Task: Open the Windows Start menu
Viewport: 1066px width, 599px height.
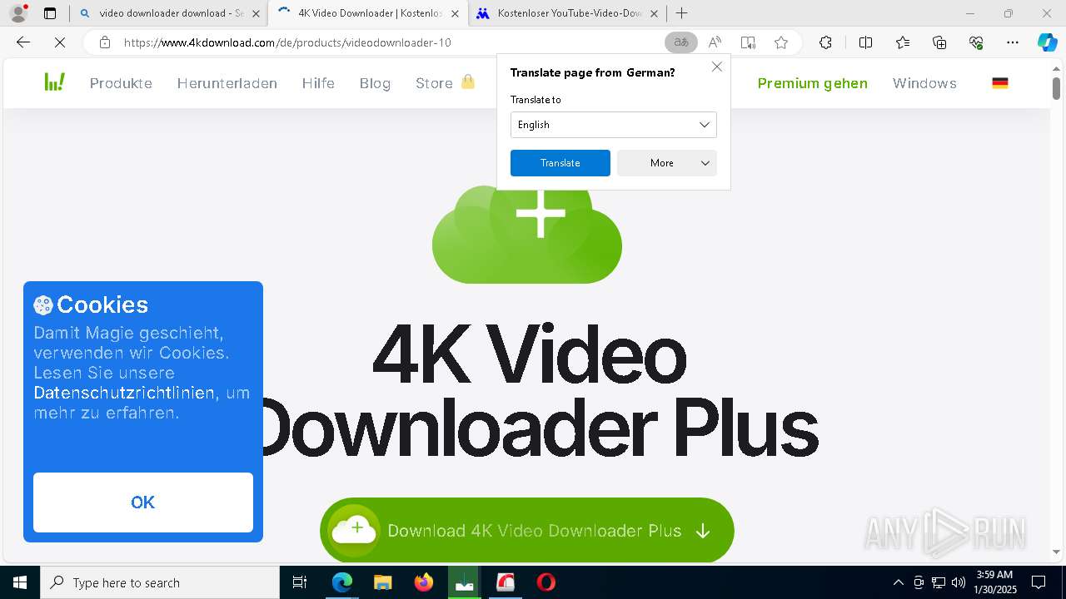Action: 20,582
